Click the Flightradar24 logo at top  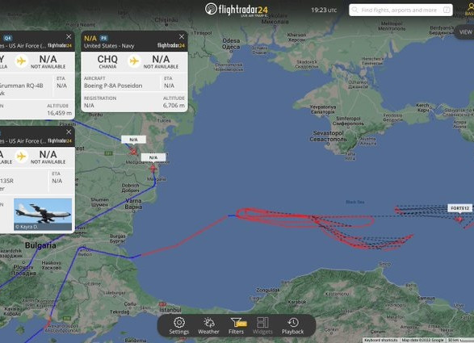(237, 10)
